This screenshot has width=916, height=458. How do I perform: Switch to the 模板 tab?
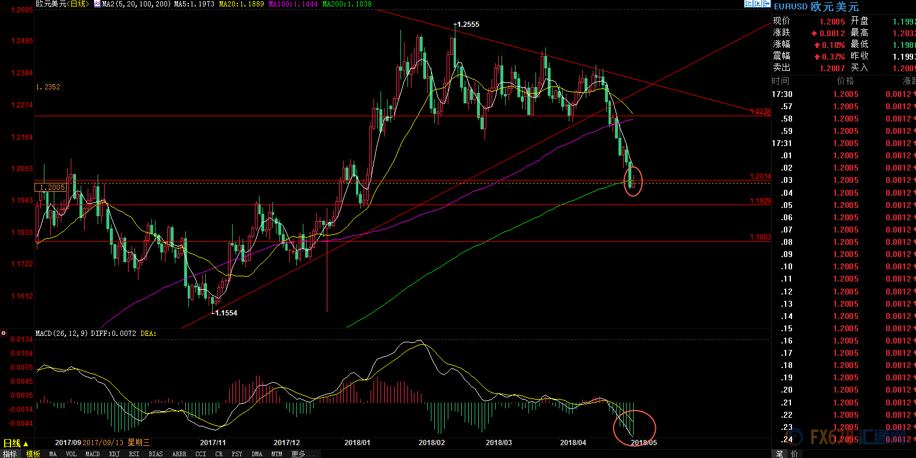[33, 454]
